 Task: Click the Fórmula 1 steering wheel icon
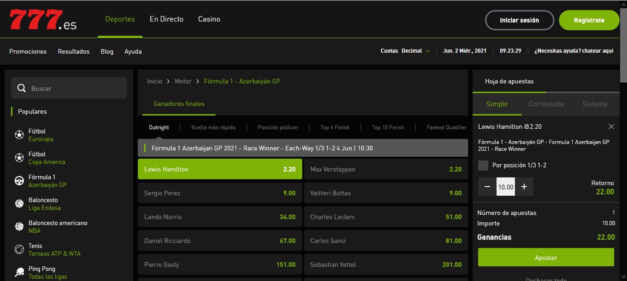[x=19, y=181]
